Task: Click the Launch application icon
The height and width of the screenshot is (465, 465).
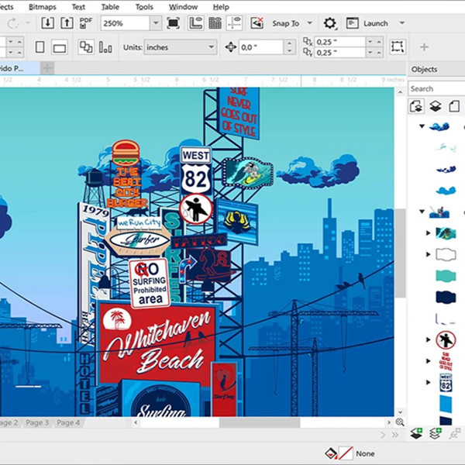Action: 353,23
